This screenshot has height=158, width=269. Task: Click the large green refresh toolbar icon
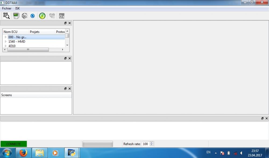(x=42, y=16)
